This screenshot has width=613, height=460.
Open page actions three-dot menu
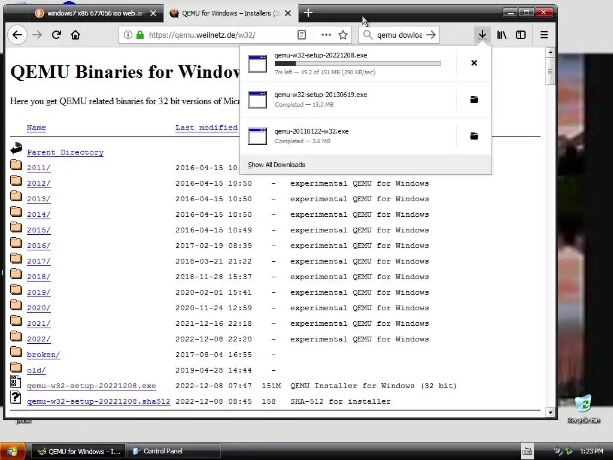point(326,35)
